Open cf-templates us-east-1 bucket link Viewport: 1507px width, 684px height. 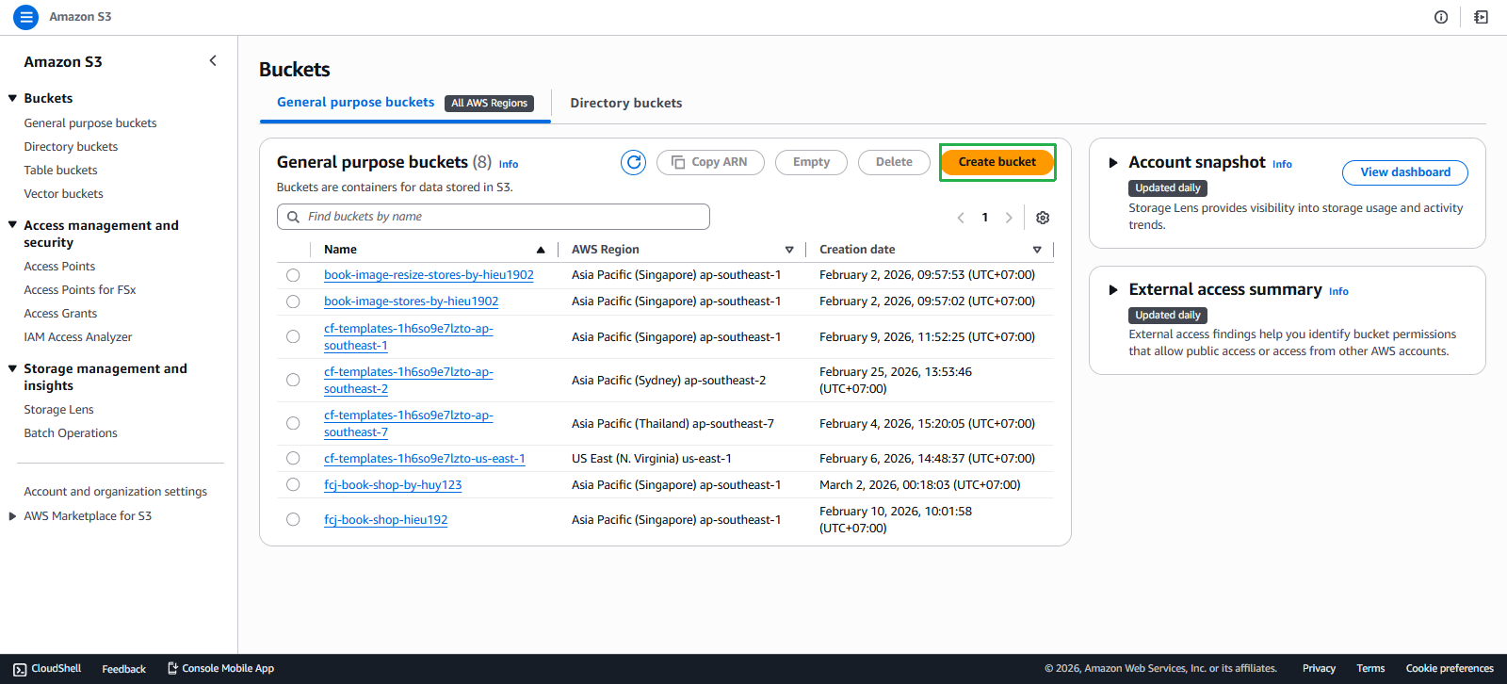coord(425,459)
